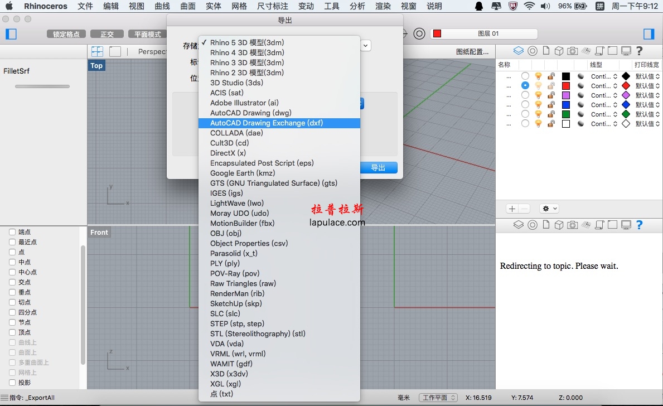Set the purple layer as current with its radio button
663x406 pixels.
pos(525,95)
